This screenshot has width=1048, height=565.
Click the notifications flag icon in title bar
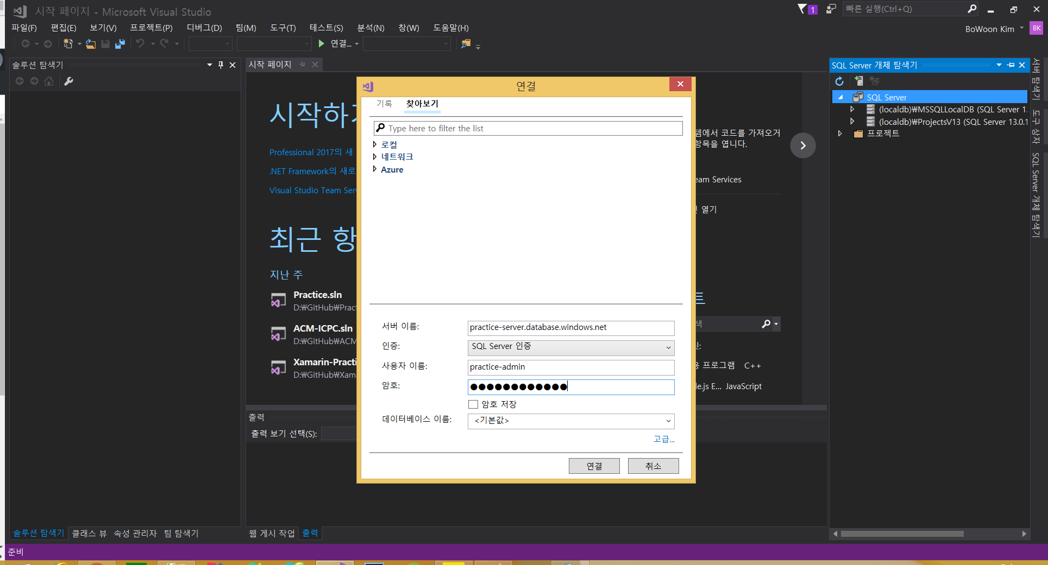coord(802,9)
